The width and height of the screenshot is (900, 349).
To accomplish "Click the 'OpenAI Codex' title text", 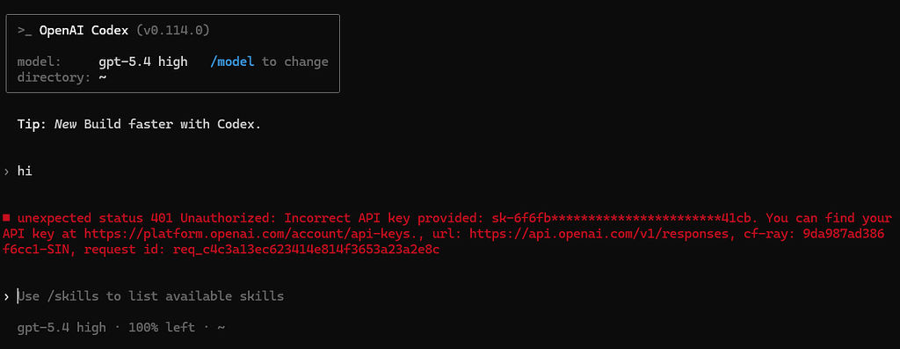I will [x=83, y=31].
